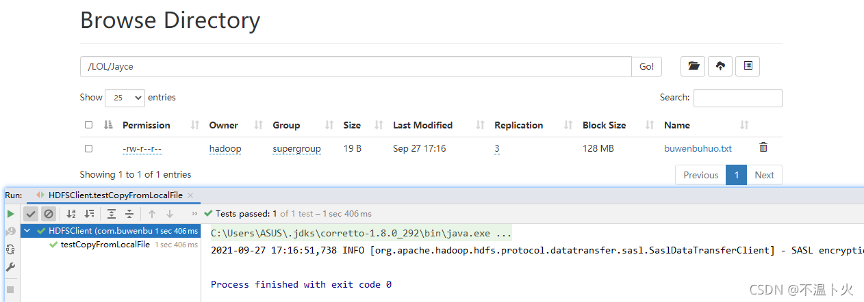The width and height of the screenshot is (864, 302).
Task: Sort by the Size column header
Action: pyautogui.click(x=362, y=125)
